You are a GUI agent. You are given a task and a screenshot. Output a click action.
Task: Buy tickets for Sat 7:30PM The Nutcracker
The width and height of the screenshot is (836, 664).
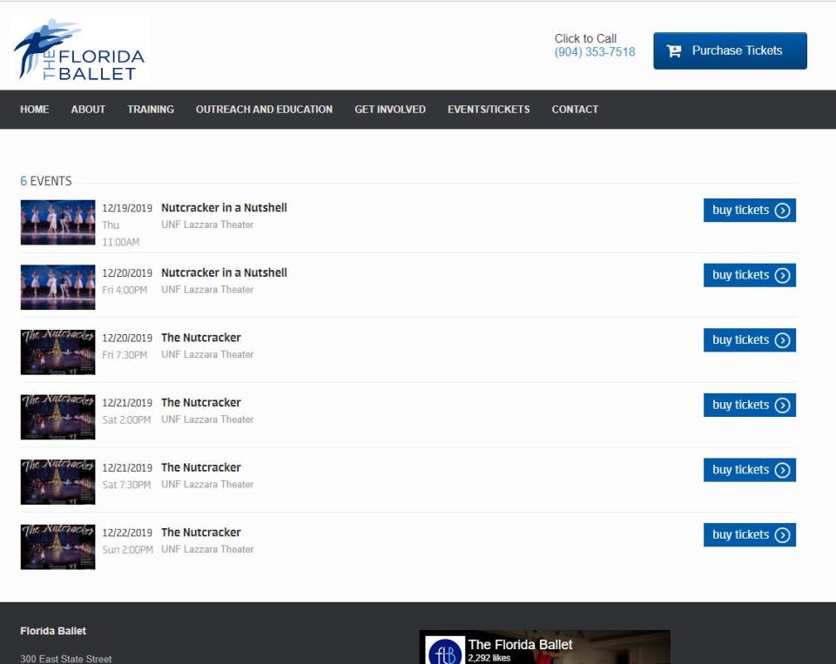coord(749,470)
